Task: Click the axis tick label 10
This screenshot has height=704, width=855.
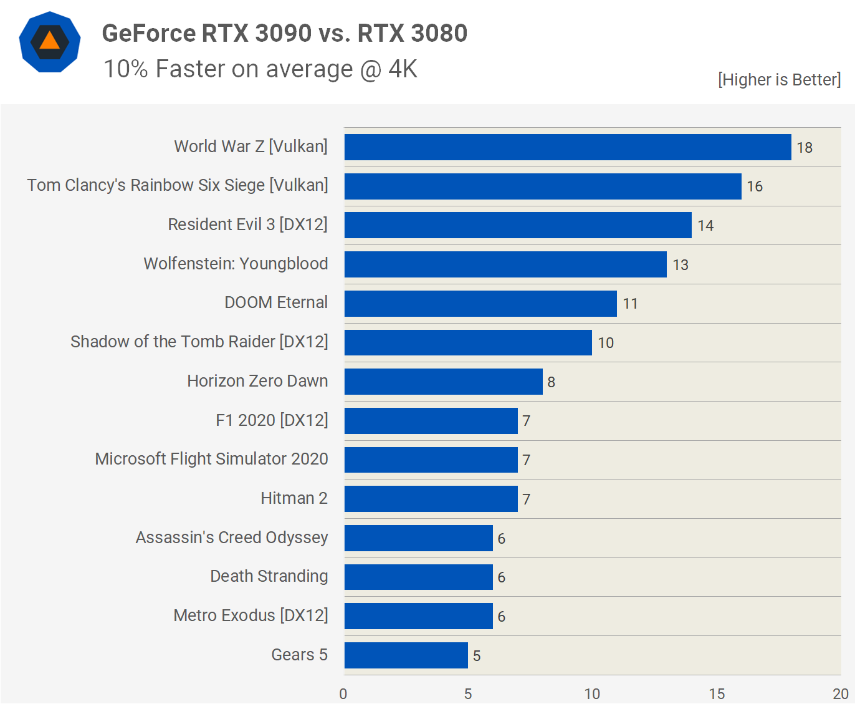Action: pos(592,694)
